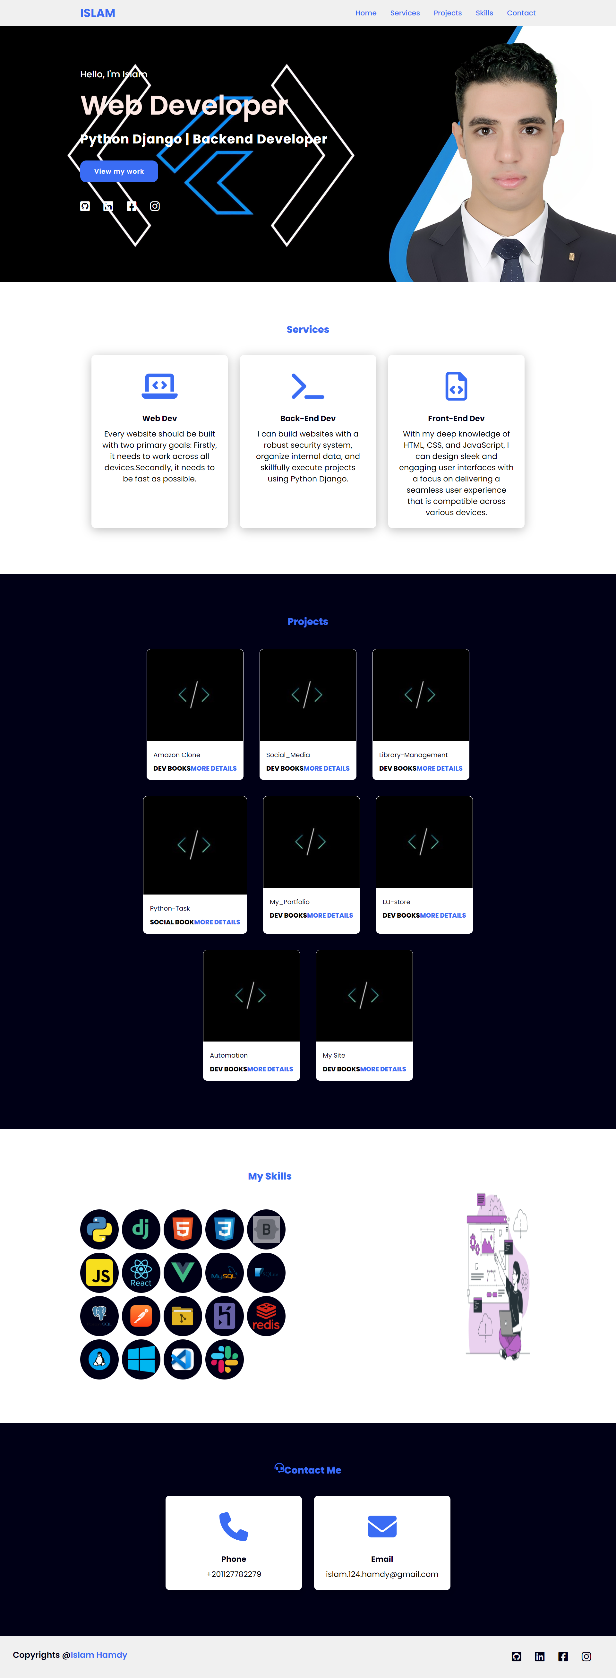Open Instagram icon below View my work
Viewport: 616px width, 1678px height.
tap(155, 206)
